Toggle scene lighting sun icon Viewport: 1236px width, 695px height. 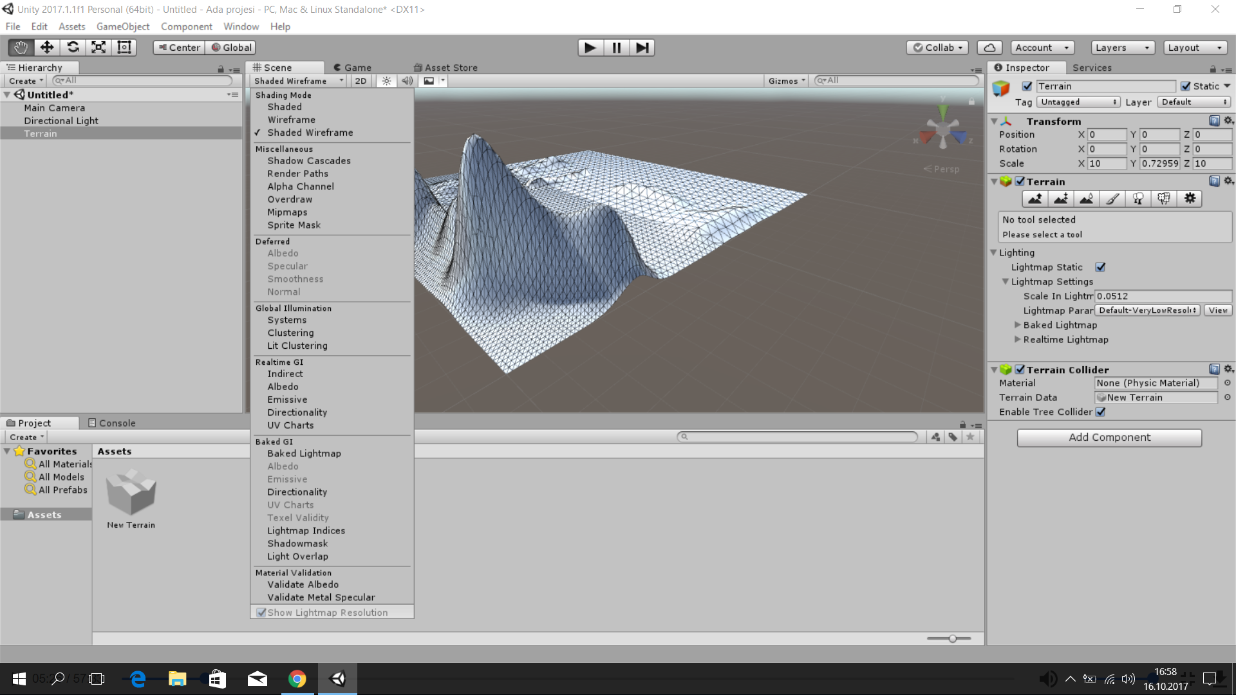tap(386, 81)
